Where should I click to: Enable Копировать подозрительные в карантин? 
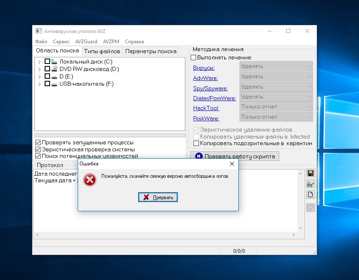point(196,144)
